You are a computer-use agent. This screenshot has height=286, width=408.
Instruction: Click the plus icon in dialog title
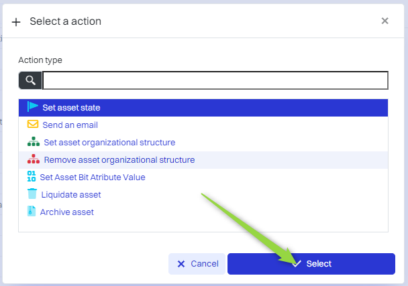[x=17, y=22]
